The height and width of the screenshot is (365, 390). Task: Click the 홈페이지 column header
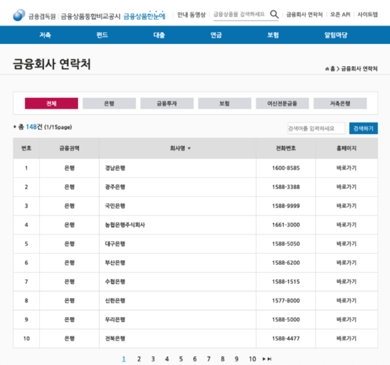(x=346, y=148)
